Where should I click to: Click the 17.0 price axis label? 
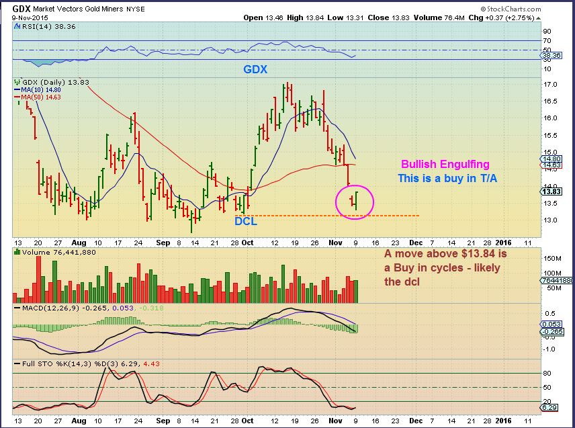click(x=550, y=85)
